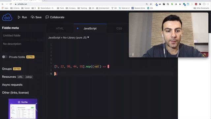Reload the jsfiddle.net page
This screenshot has height=119, width=211.
pos(11,4)
